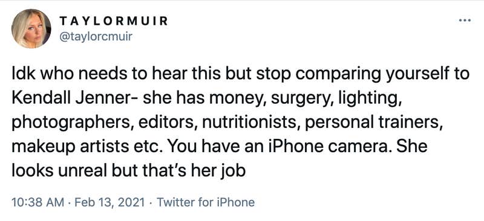The width and height of the screenshot is (484, 221).
Task: Open the Twitter for iPhone source label
Action: 206,202
